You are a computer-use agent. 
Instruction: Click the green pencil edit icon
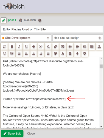[x=4, y=20]
